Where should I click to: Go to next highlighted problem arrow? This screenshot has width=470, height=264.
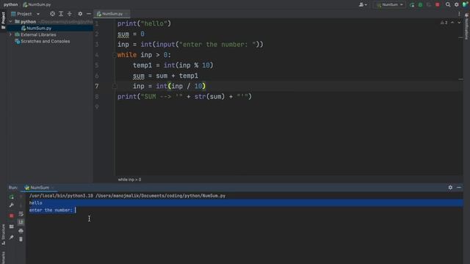[459, 23]
